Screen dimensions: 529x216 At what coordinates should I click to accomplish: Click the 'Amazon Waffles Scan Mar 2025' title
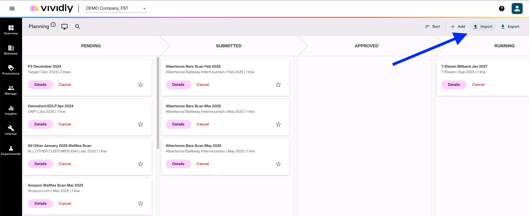click(55, 185)
